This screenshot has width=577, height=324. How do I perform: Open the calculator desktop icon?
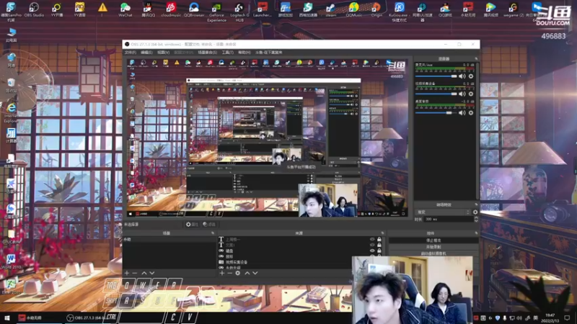click(11, 135)
